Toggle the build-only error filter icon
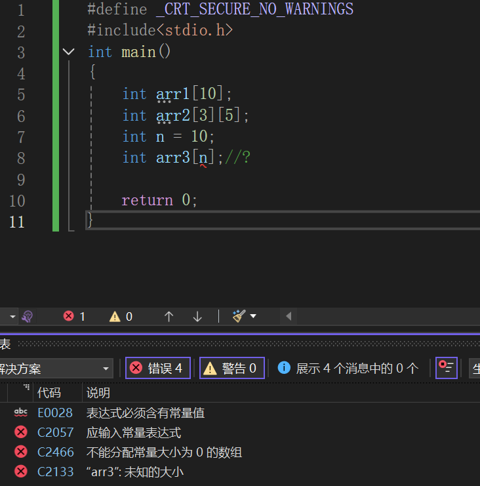Image resolution: width=480 pixels, height=486 pixels. point(446,367)
